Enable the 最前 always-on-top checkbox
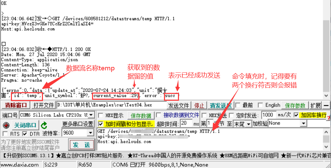 pos(238,105)
